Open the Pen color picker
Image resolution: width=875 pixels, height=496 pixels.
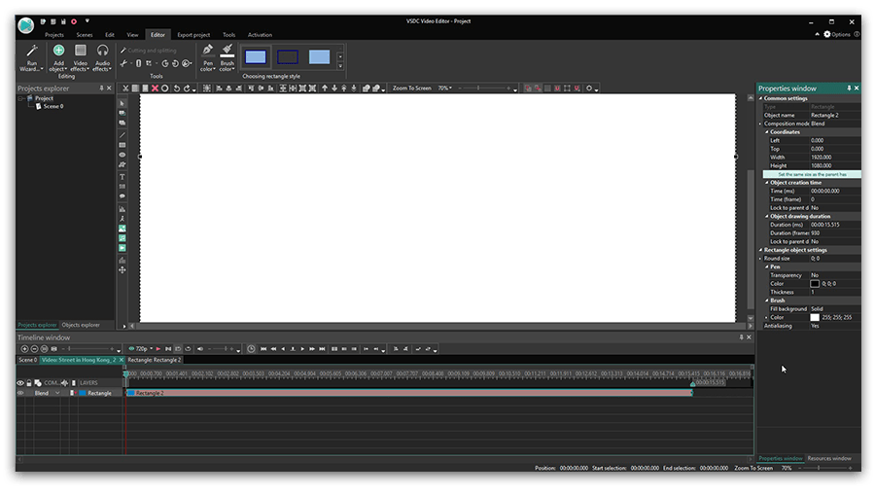[208, 58]
